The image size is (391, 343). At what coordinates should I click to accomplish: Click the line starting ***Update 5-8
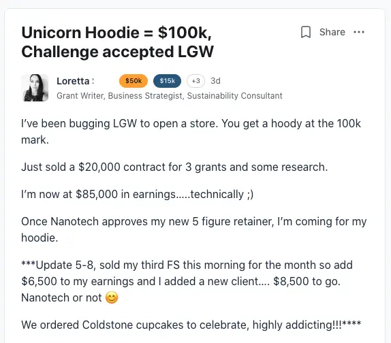[187, 265]
